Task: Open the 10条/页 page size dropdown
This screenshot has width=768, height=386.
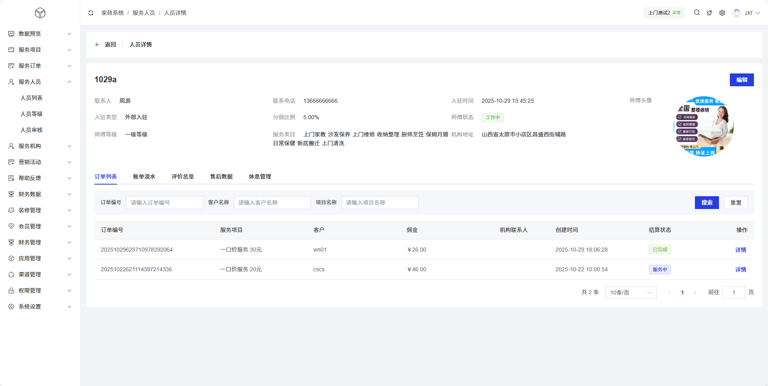Action: pos(631,293)
